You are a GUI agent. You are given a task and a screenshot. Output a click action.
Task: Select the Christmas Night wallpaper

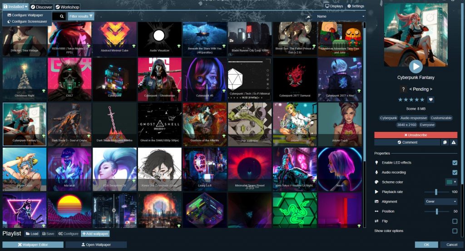pyautogui.click(x=25, y=79)
